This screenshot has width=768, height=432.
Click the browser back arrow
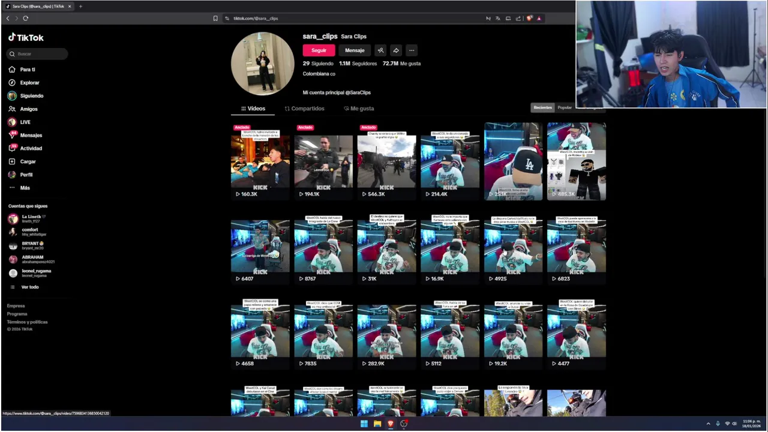click(x=8, y=19)
